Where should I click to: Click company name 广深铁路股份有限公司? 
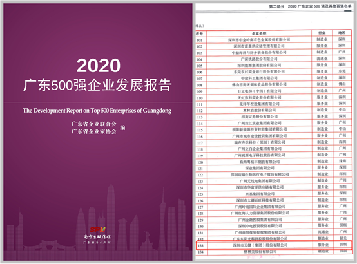point(259,59)
